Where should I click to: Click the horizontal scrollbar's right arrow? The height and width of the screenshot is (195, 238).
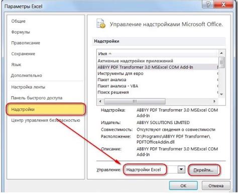click(x=214, y=102)
